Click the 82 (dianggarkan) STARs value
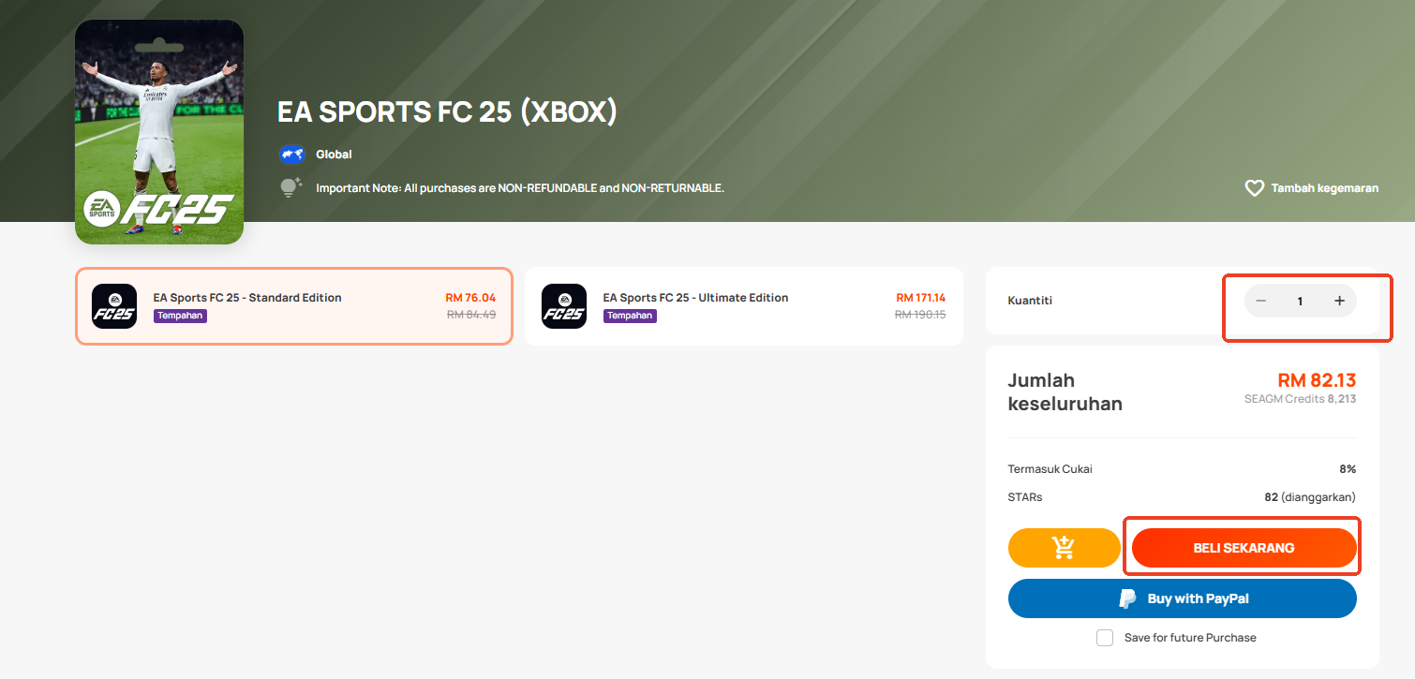Screen dimensions: 1415x679 click(1310, 497)
